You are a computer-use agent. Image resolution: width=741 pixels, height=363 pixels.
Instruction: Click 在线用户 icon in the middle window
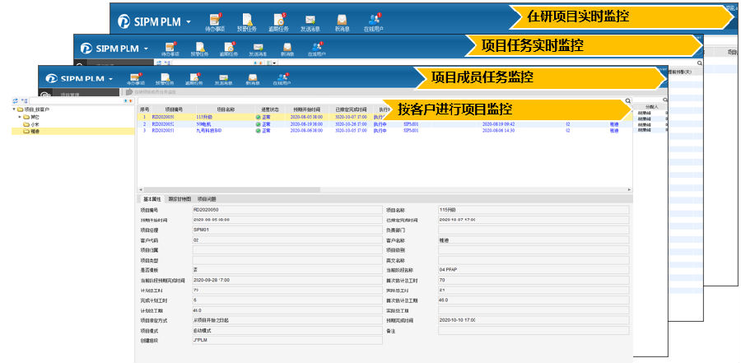point(317,47)
